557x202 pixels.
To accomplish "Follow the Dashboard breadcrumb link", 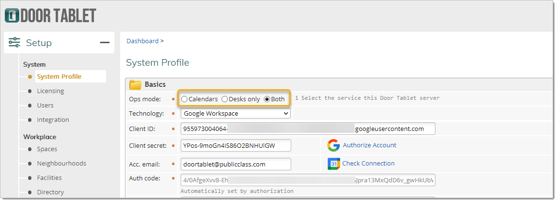I will (x=142, y=41).
